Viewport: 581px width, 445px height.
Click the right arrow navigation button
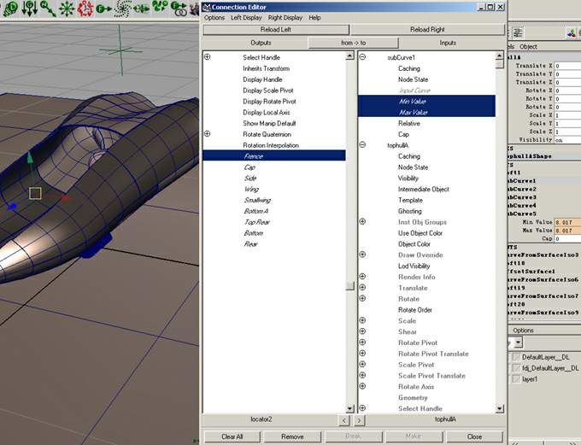pos(359,420)
